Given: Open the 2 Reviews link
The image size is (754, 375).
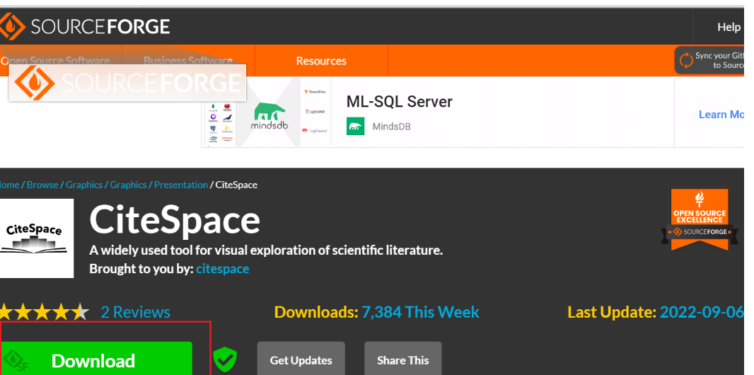Looking at the screenshot, I should click(135, 312).
